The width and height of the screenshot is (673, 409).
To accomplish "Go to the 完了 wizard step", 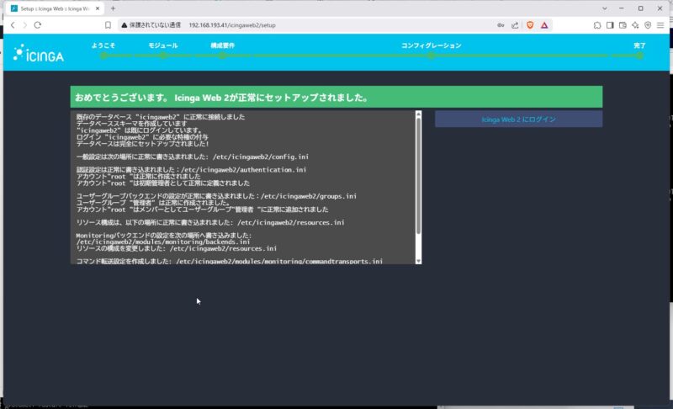I will pyautogui.click(x=639, y=45).
